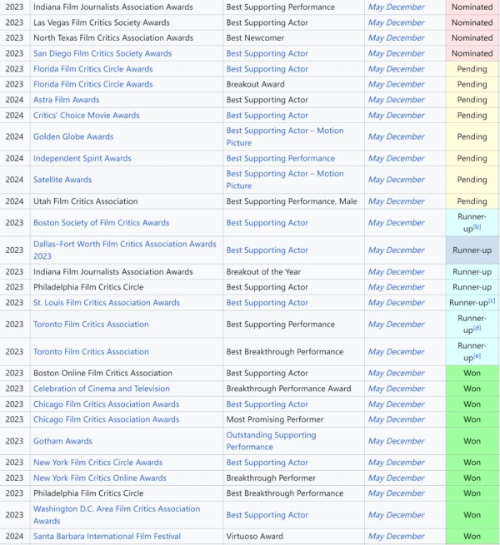Click May December in Santa Barbara row
Screen dimensions: 500x545
coord(396,537)
